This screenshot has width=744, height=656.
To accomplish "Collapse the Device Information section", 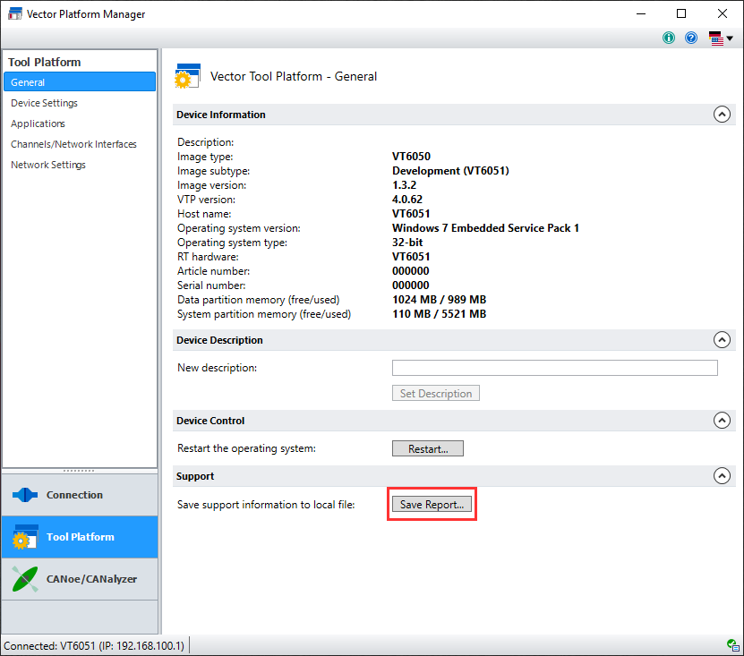I will tap(722, 115).
